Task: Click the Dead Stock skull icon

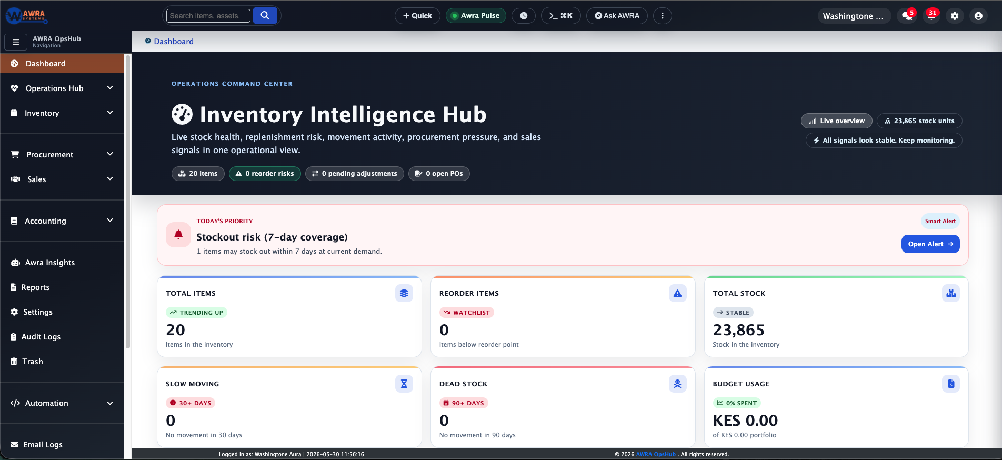Action: click(677, 384)
